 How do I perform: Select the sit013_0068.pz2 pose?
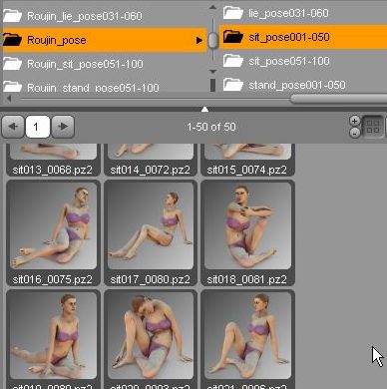pos(53,160)
